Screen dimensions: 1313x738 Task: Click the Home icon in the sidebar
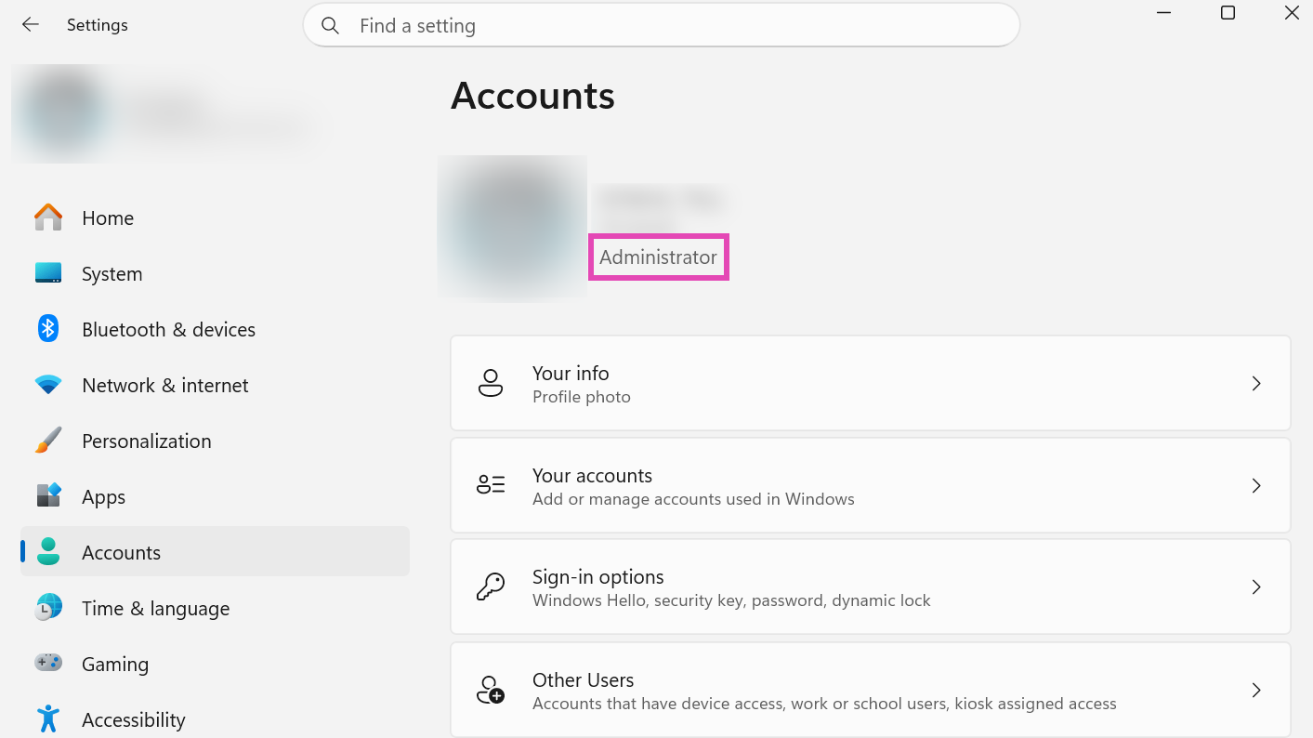tap(48, 217)
